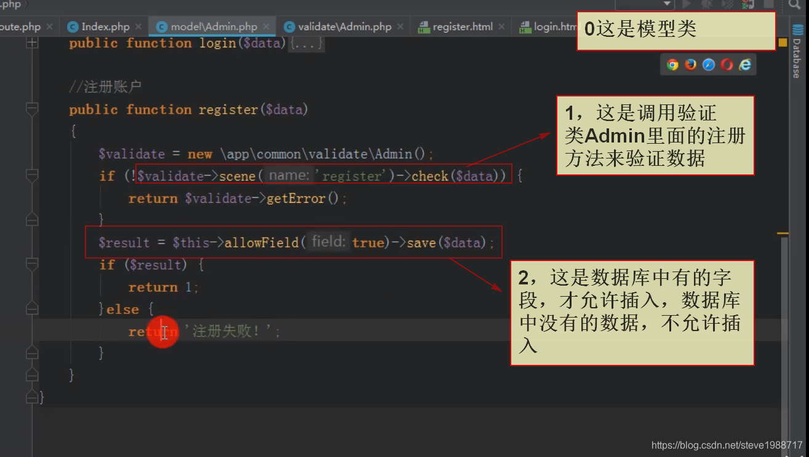Screen dimensions: 809x457
Task: Close the route.php tab
Action: click(49, 27)
